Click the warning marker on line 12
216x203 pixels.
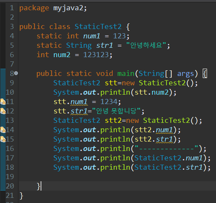click(x=3, y=111)
